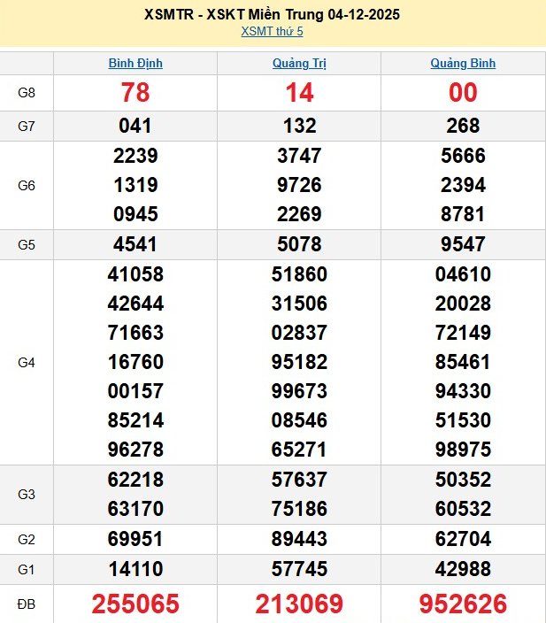Click the G2 number 69951
546x623 pixels.
135,539
